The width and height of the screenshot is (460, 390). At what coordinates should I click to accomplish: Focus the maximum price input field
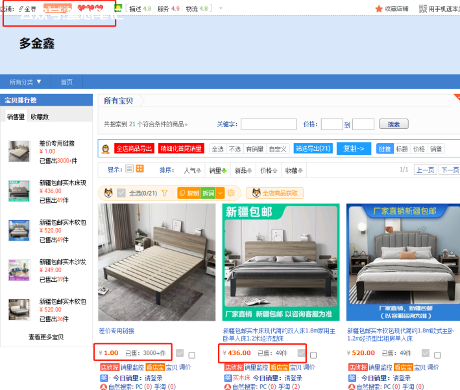363,124
